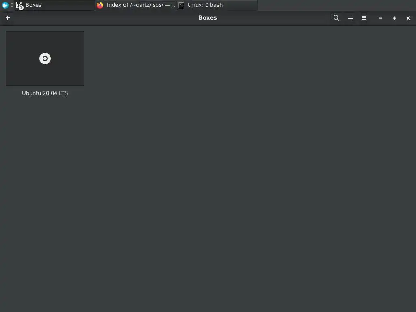The width and height of the screenshot is (416, 312).
Task: Click the Ubuntu 20.04 LTS label
Action: tap(45, 93)
